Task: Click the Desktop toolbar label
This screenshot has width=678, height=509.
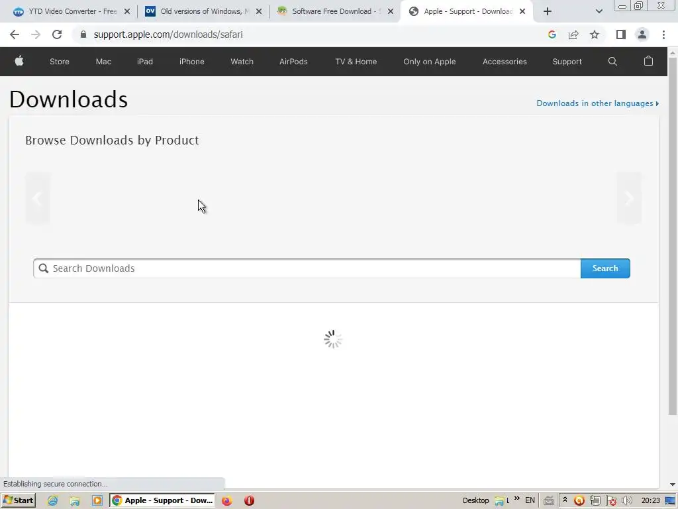Action: tap(475, 500)
